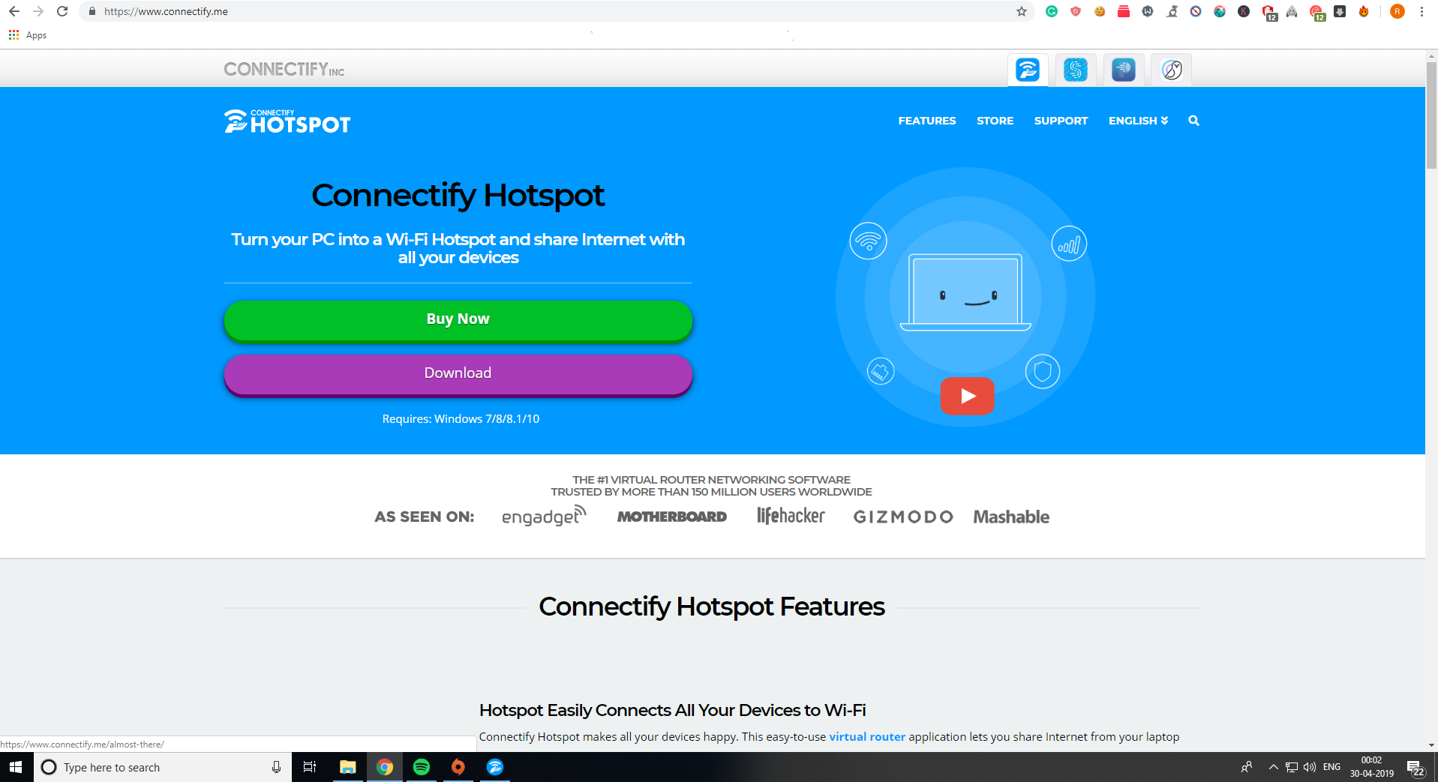The image size is (1438, 782).
Task: Open the volume speaker tray icon
Action: click(1310, 767)
